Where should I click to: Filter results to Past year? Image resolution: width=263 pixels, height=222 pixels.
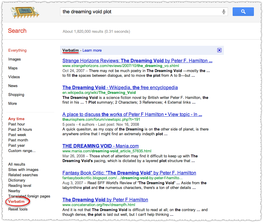coord(16,146)
